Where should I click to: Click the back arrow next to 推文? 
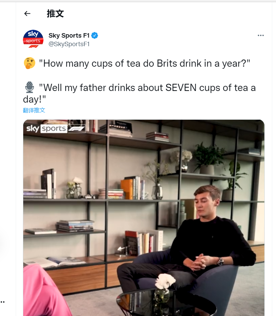pos(27,14)
